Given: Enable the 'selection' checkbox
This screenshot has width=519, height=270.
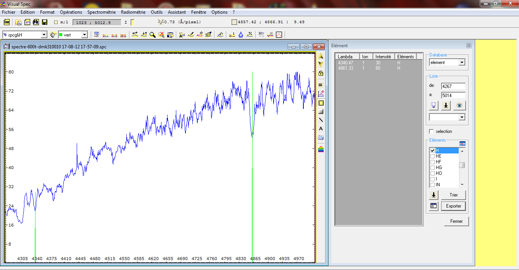Looking at the screenshot, I should (431, 131).
